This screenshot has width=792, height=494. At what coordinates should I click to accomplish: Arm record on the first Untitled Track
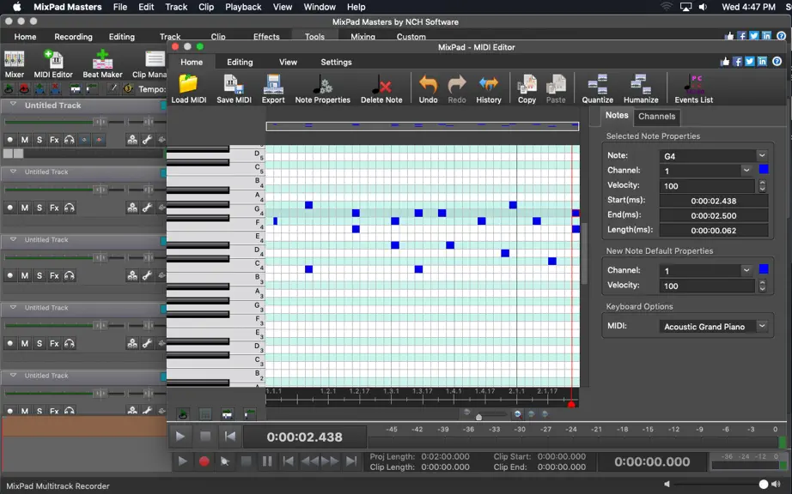coord(9,140)
